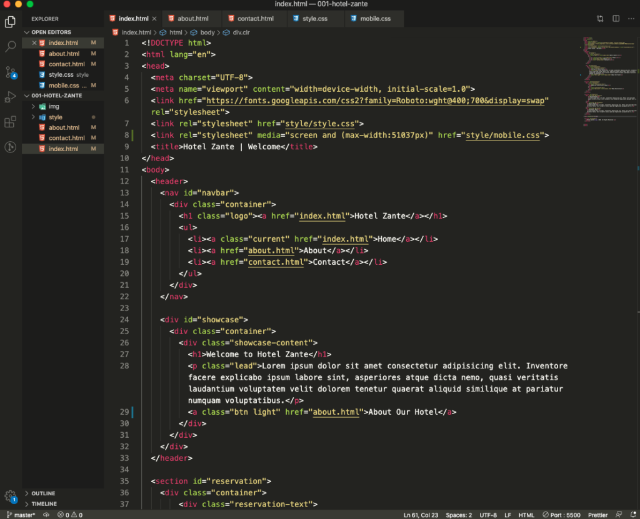Viewport: 640px width, 519px height.
Task: Switch to the about.html tab
Action: [192, 19]
